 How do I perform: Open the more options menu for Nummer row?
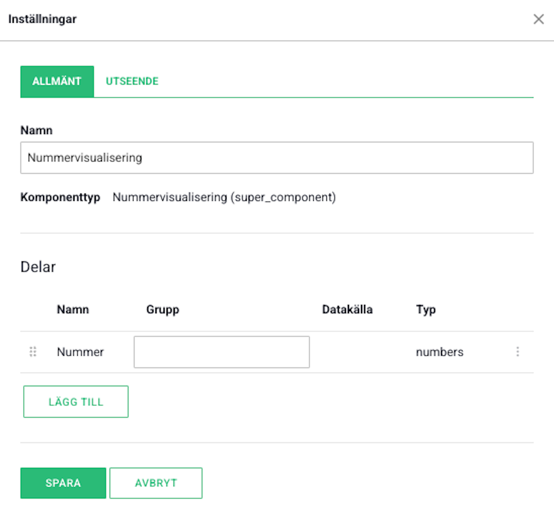tap(518, 351)
